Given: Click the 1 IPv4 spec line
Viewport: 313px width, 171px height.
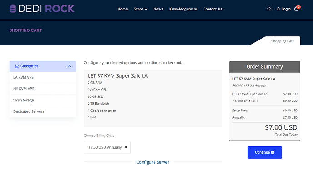Looking at the screenshot, I should point(92,117).
